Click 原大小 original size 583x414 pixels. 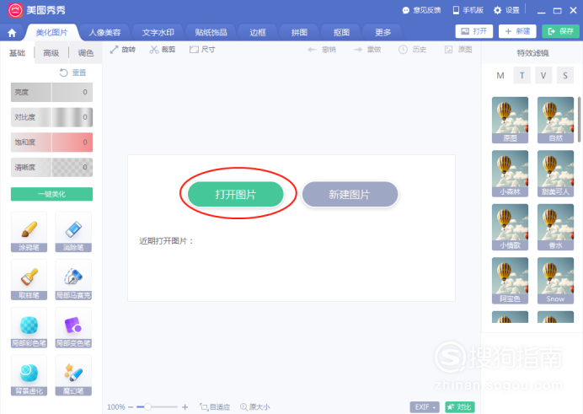255,407
